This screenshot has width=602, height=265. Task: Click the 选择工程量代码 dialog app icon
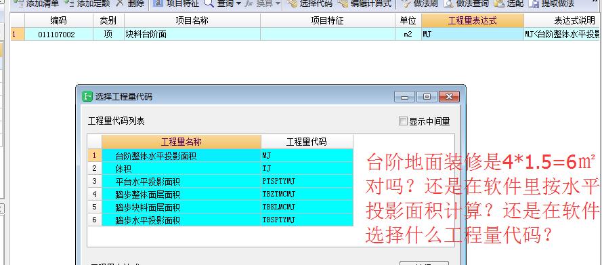click(x=87, y=96)
